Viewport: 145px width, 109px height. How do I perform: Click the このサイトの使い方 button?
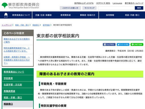coord(70,8)
